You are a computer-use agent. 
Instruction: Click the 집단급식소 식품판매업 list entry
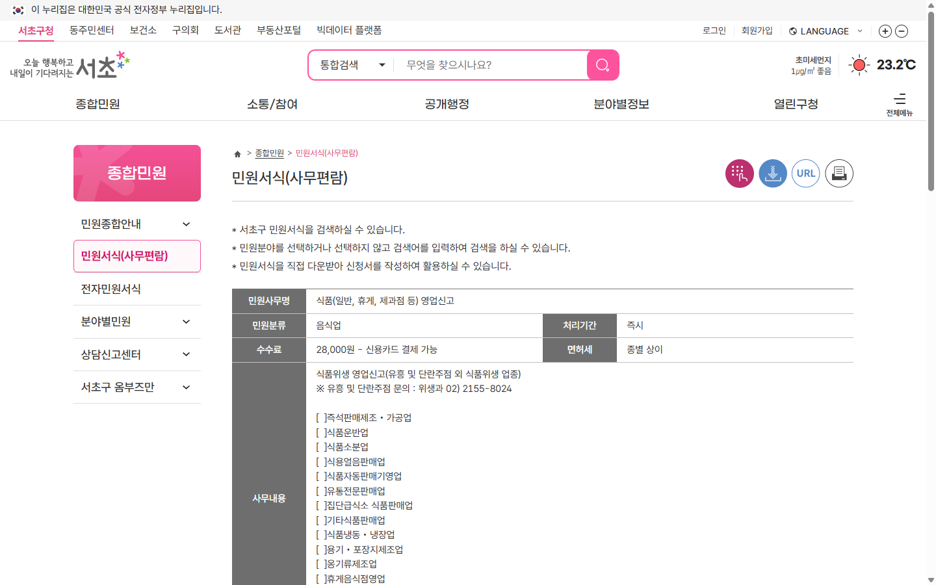coord(365,506)
